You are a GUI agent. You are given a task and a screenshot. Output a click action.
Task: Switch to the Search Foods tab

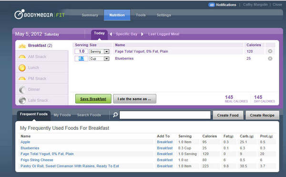89,115
